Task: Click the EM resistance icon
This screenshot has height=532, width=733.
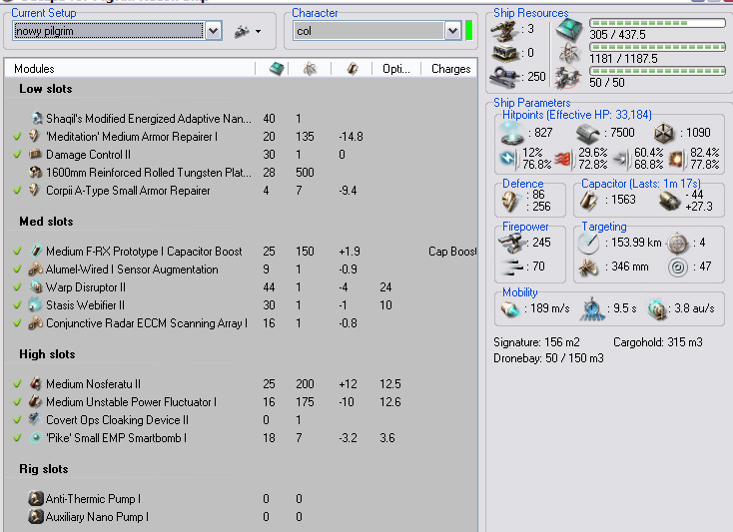Action: 508,159
